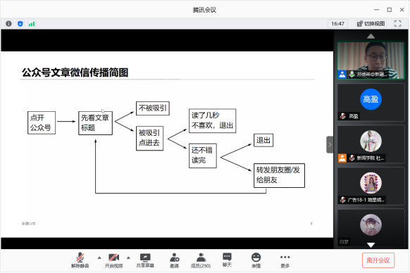Show previous participants with the up arrow

[371, 37]
